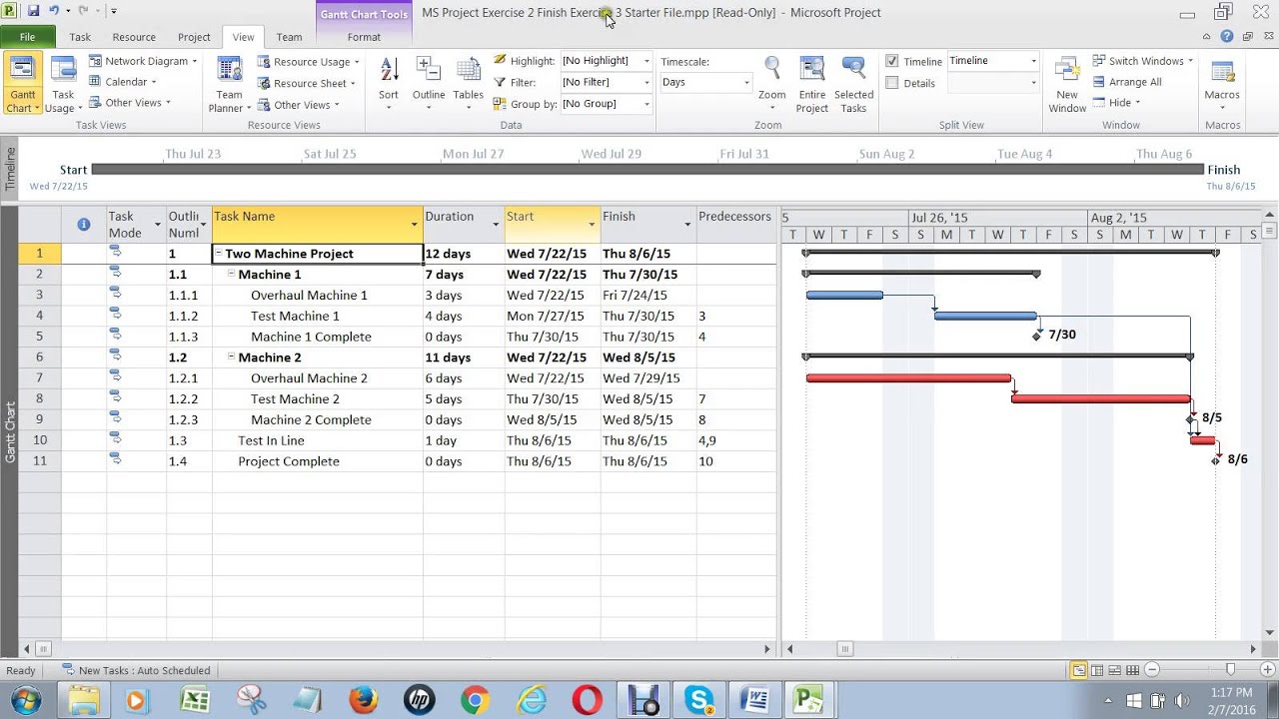Click the info indicator column header icon
The image size is (1279, 719).
click(x=84, y=225)
